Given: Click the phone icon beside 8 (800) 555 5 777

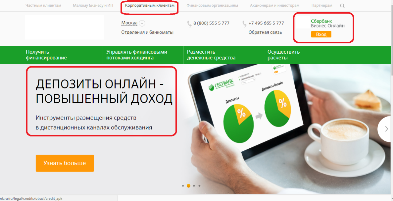Looking at the screenshot, I should (189, 24).
